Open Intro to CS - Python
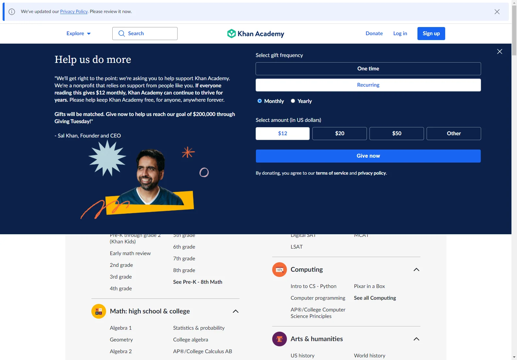 [x=313, y=286]
